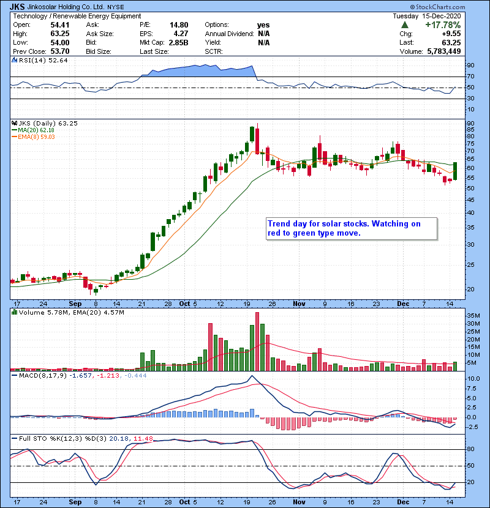Click the Full STO legend marker
This screenshot has width=490, height=508.
(13, 439)
